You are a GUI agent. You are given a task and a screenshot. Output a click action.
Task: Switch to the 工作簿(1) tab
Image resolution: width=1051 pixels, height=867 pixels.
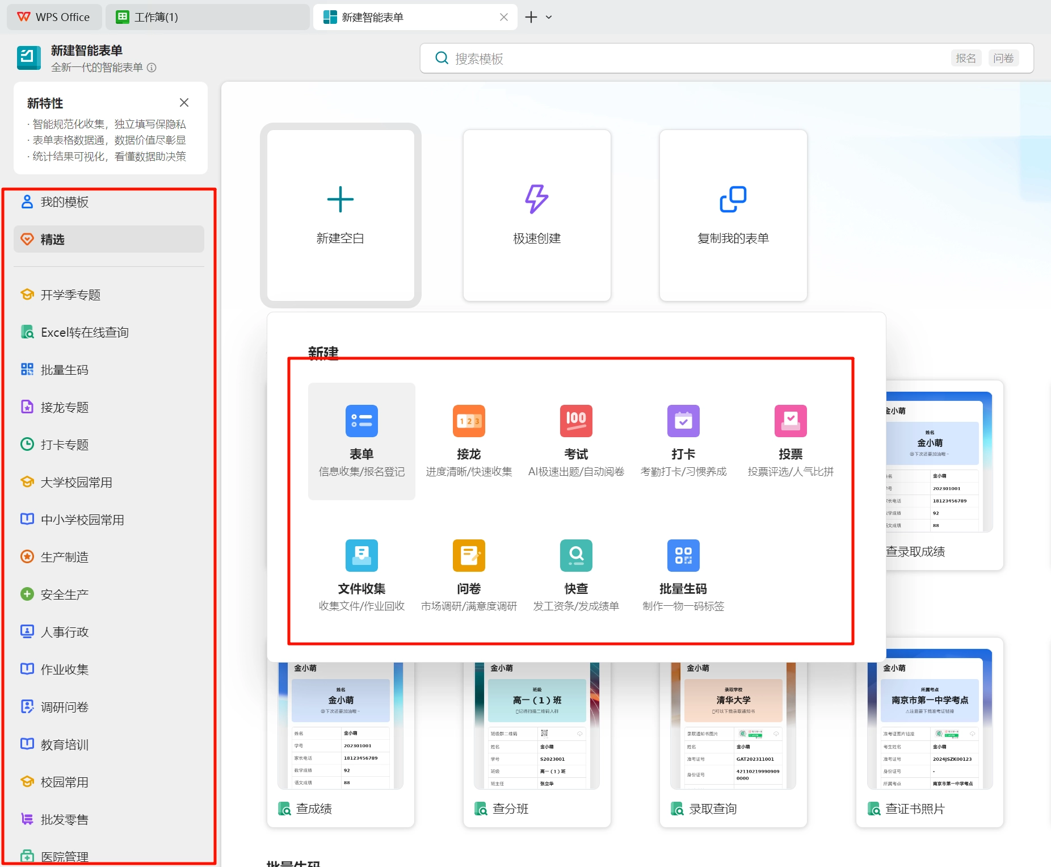click(x=208, y=17)
